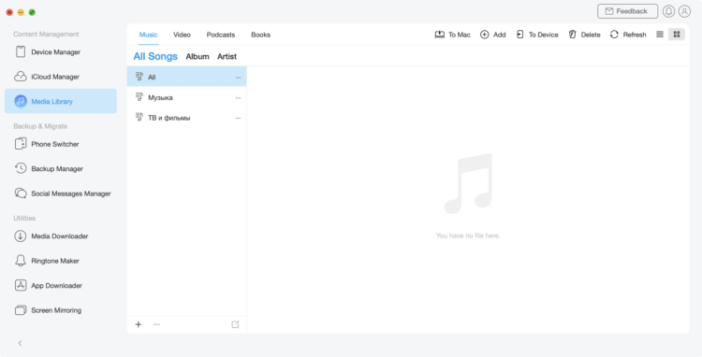Transfer with To Device button
This screenshot has width=702, height=357.
click(537, 35)
